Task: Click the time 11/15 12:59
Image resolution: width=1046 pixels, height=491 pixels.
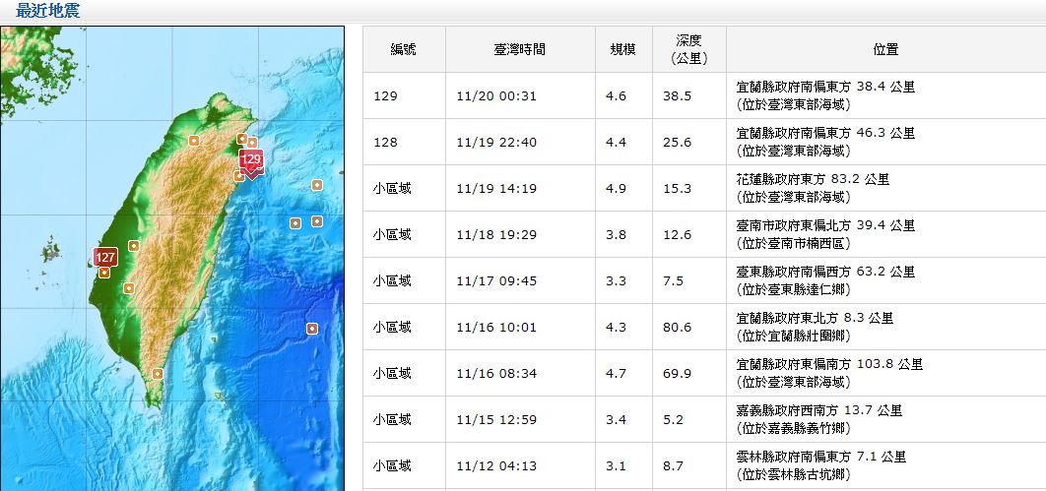Action: (496, 420)
